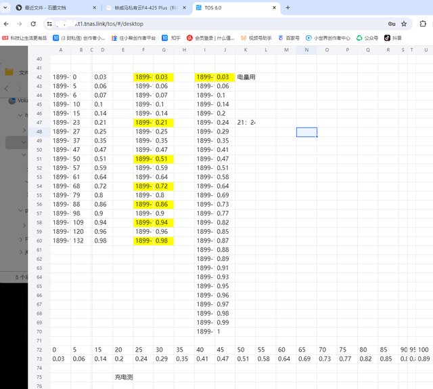This screenshot has width=433, height=389.
Task: Switch to the F4-425 Plus document tab
Action: tap(146, 7)
